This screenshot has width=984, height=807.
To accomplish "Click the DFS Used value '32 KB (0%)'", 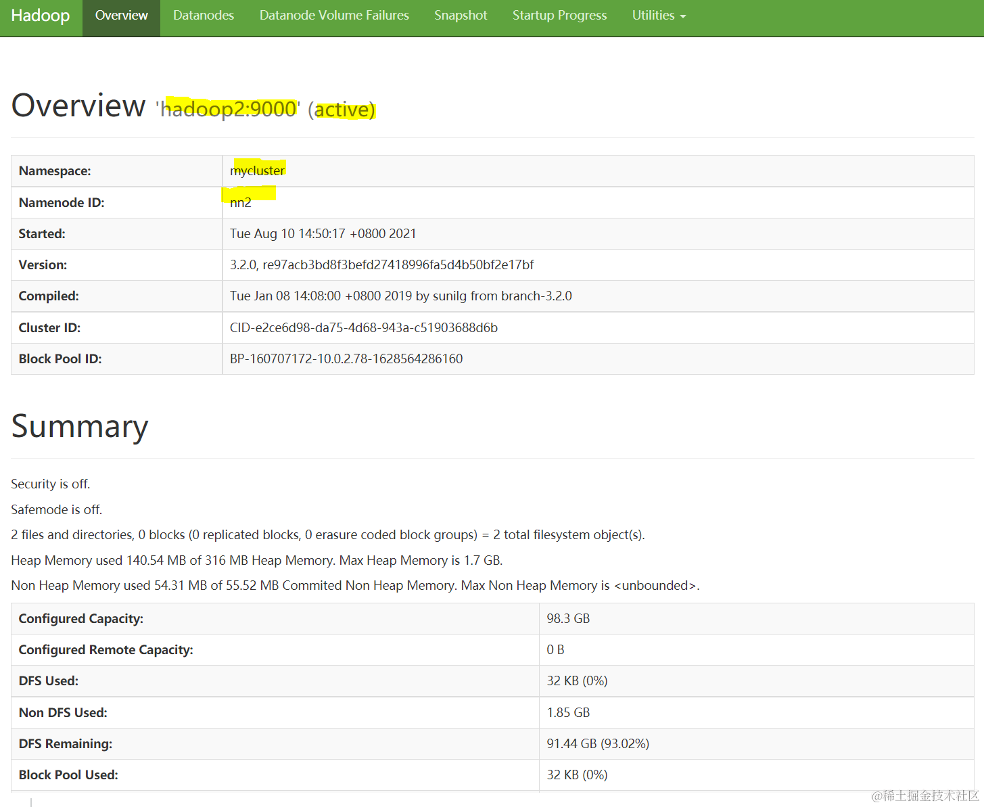I will pyautogui.click(x=577, y=681).
